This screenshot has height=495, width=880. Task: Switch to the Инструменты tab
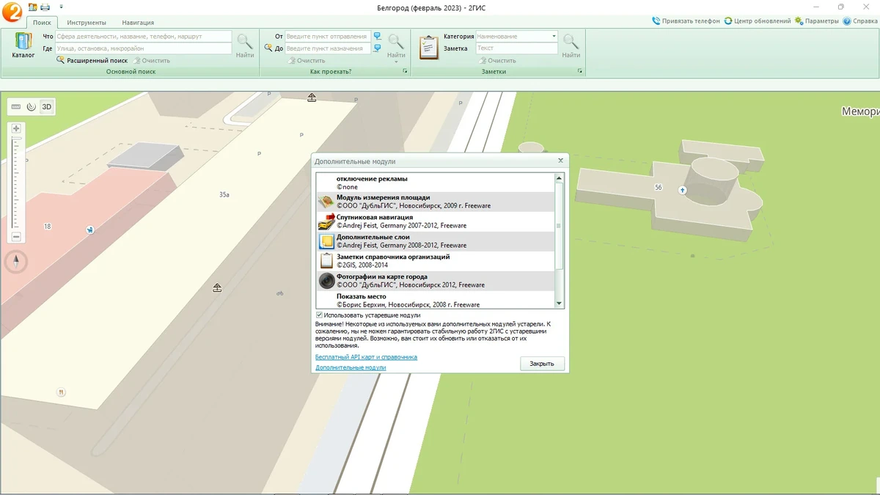coord(87,23)
